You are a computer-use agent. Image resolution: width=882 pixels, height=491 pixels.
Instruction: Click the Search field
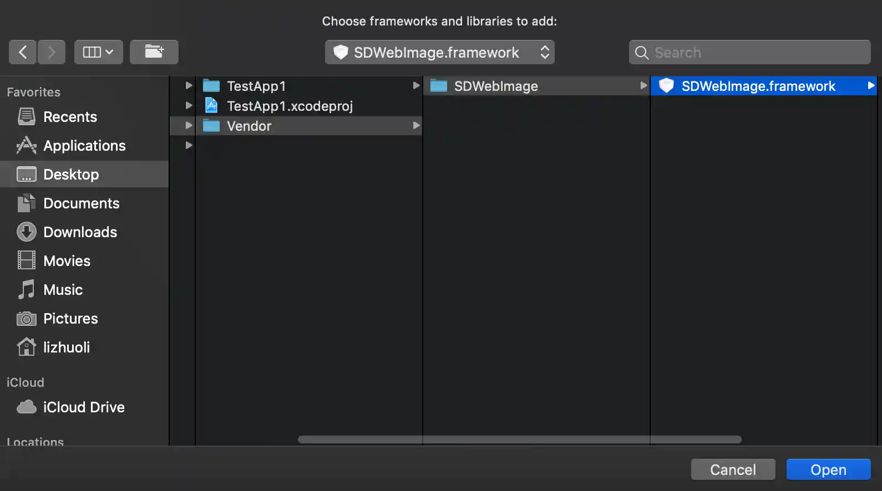click(x=750, y=52)
